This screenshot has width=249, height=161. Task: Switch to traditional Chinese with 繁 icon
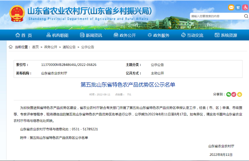click(238, 7)
